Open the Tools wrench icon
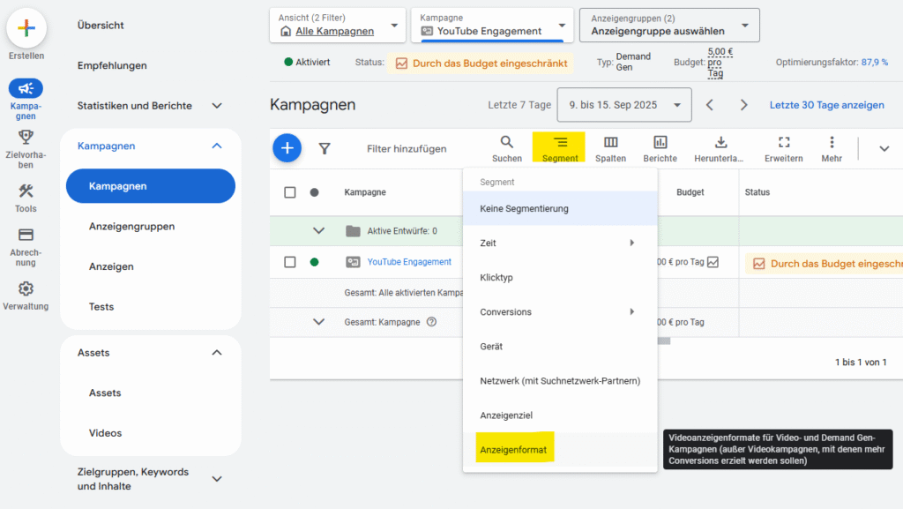Screen dimensions: 903x509 click(x=26, y=191)
